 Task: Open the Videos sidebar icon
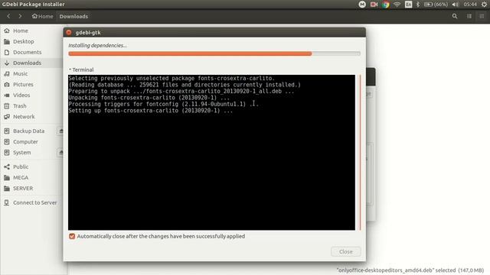(x=7, y=95)
